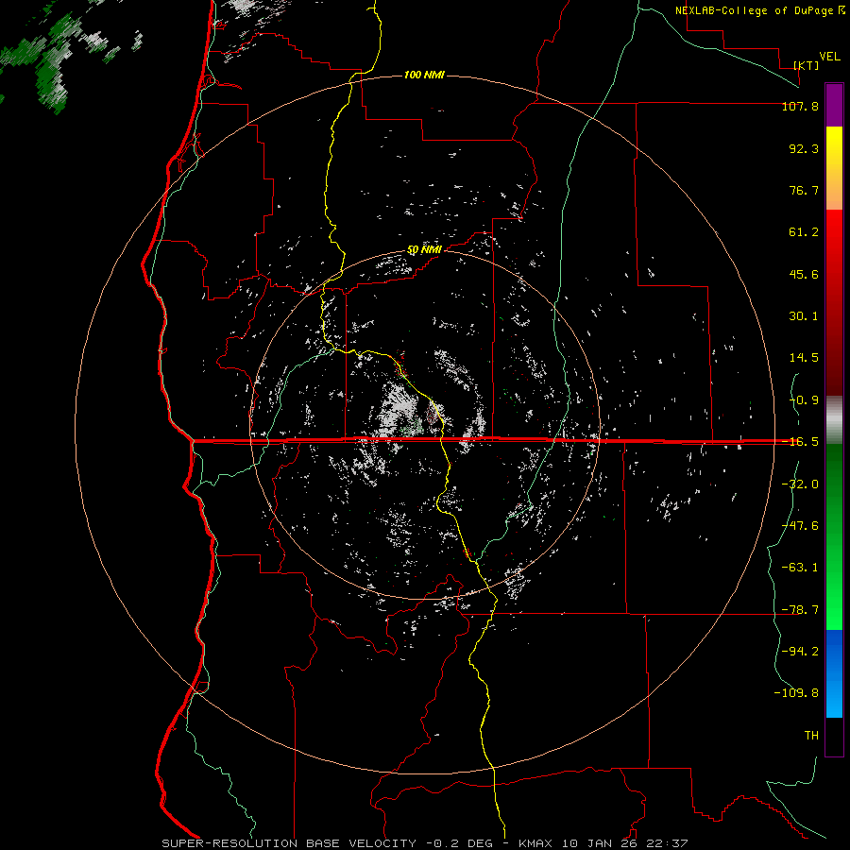Select the 61.2 value on velocity scale
This screenshot has width=850, height=850.
[804, 232]
